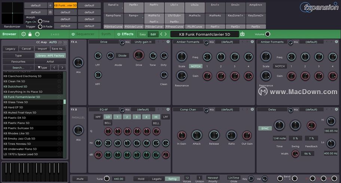Toggle power icon of EQ-6F effect
The width and height of the screenshot is (341, 183).
coord(168,109)
